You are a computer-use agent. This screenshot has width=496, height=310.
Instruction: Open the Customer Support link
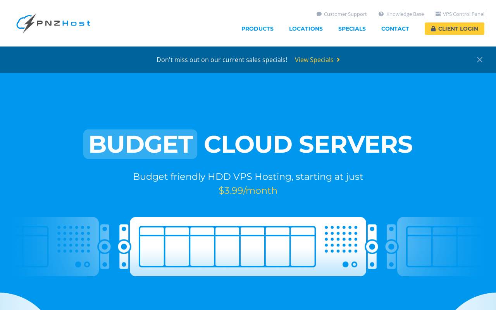342,14
